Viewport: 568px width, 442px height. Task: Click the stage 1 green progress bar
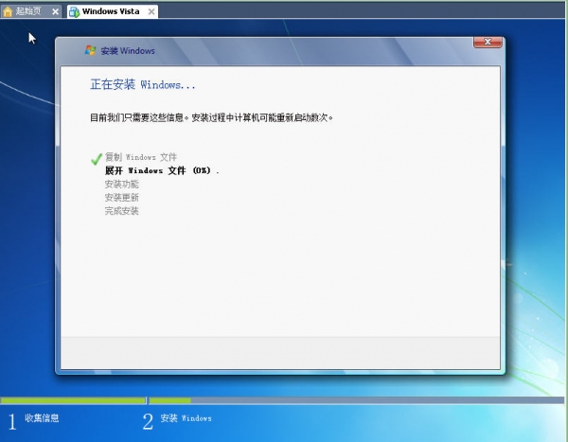[x=73, y=400]
